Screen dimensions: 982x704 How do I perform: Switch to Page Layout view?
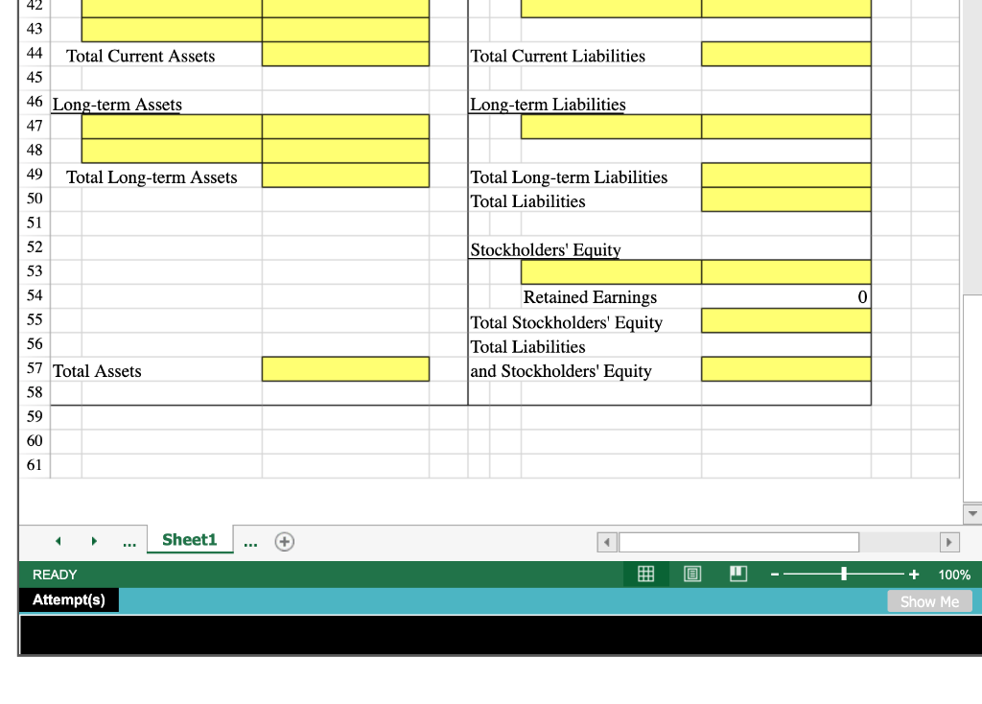click(691, 575)
